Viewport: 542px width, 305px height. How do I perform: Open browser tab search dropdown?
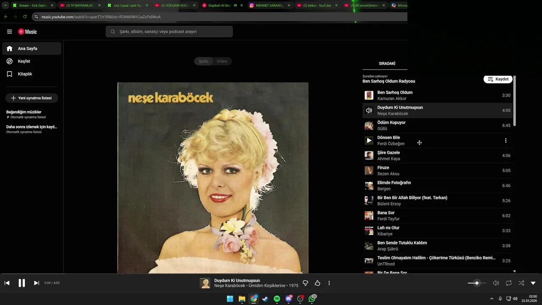click(6, 6)
